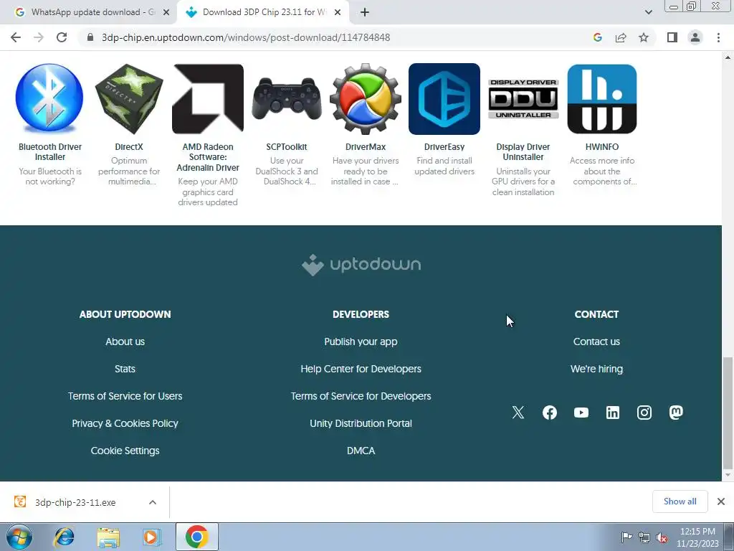Open the AMD Radeon Software logo icon

pyautogui.click(x=208, y=99)
